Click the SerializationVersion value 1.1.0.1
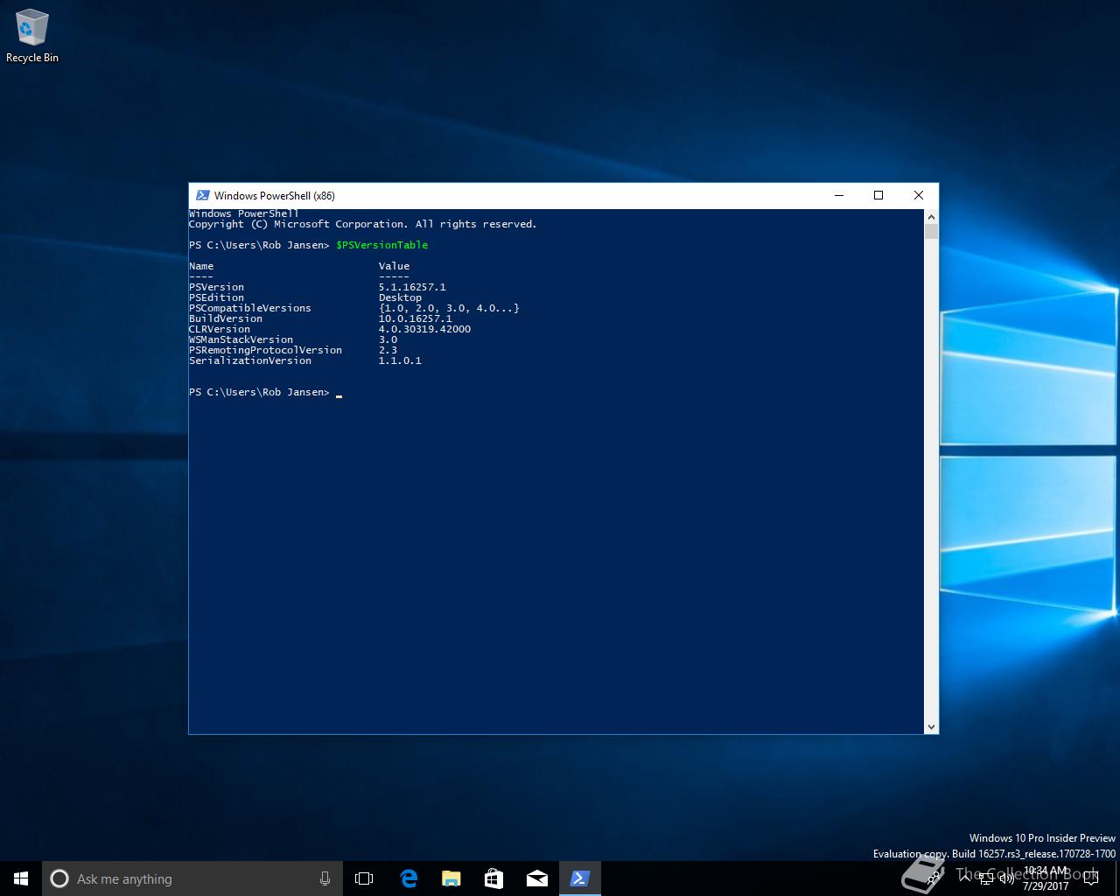 pos(400,360)
